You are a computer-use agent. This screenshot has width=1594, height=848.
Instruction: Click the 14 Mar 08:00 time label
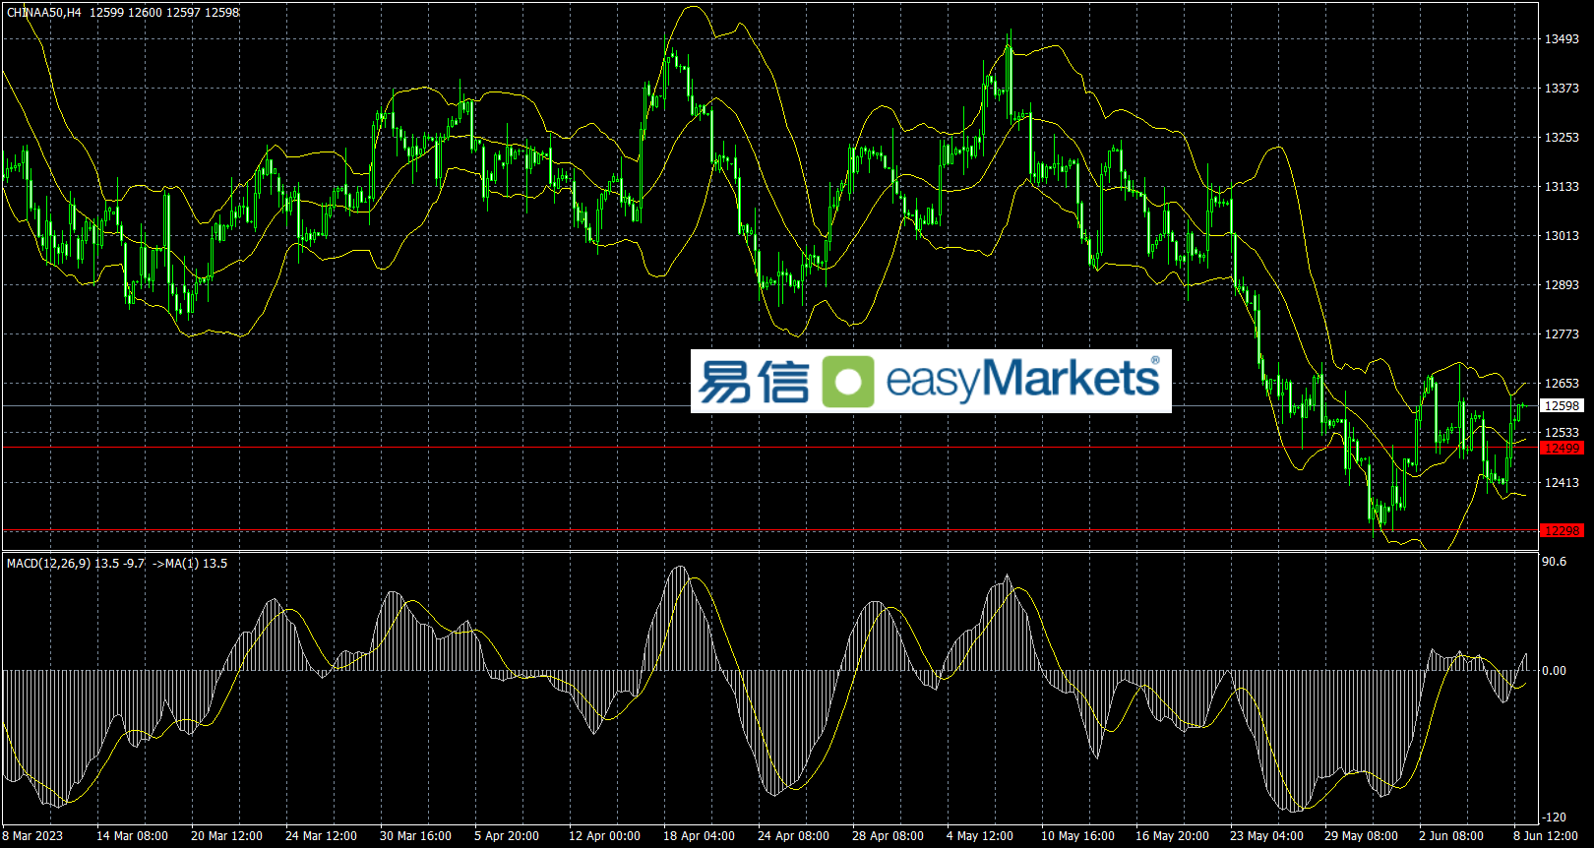pos(132,836)
